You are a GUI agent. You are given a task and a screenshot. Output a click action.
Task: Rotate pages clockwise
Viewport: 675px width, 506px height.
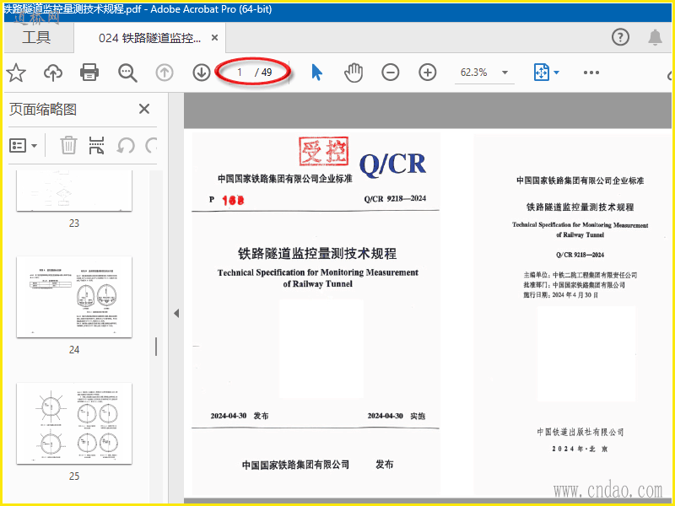click(x=151, y=145)
